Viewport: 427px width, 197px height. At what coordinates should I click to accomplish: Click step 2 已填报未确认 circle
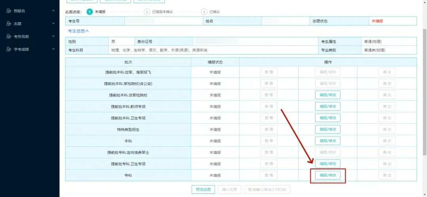(x=147, y=12)
